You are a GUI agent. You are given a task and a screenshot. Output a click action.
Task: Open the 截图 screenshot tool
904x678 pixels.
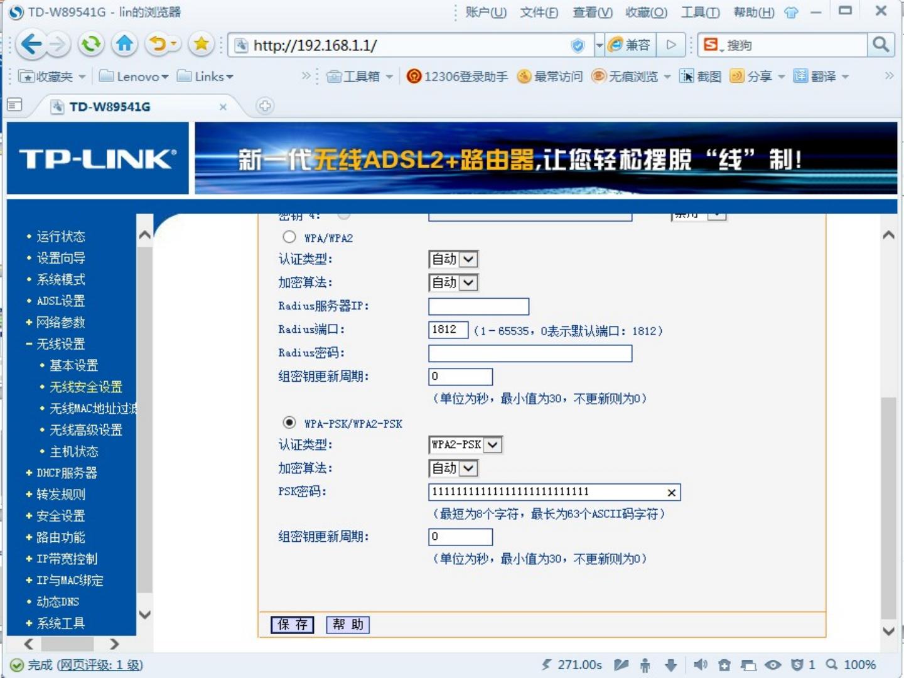click(701, 77)
